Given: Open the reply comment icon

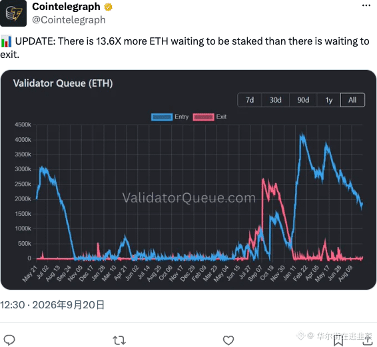Looking at the screenshot, I should pyautogui.click(x=9, y=340).
